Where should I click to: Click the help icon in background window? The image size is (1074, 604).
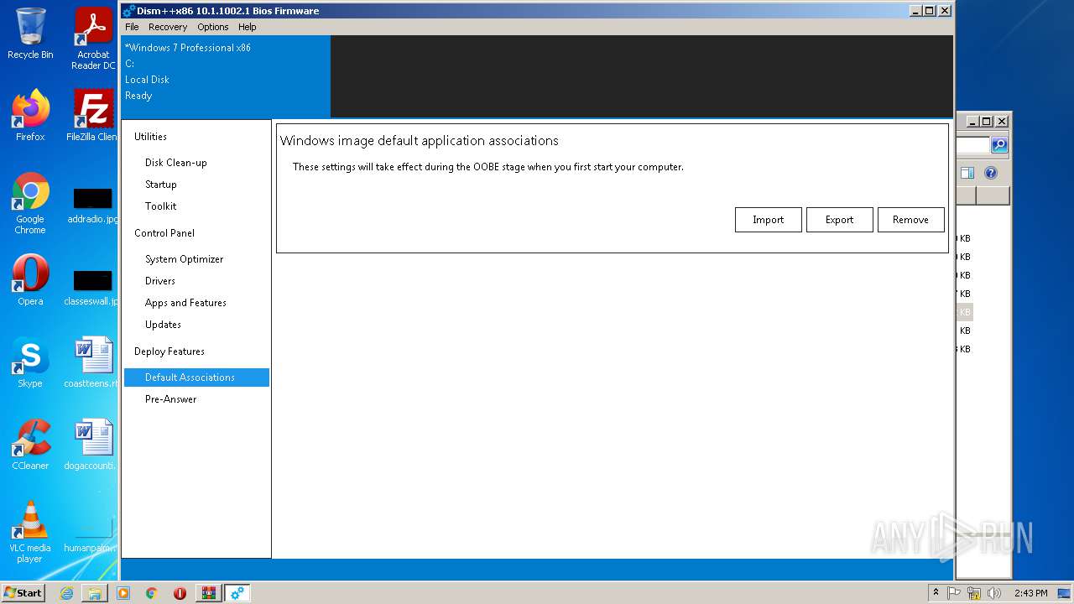[x=991, y=173]
